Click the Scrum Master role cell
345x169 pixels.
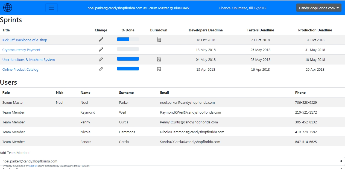pos(13,102)
